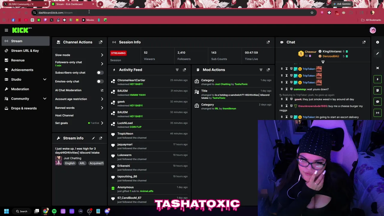Open the Movies bookmark
384x216 pixels.
tap(88, 20)
